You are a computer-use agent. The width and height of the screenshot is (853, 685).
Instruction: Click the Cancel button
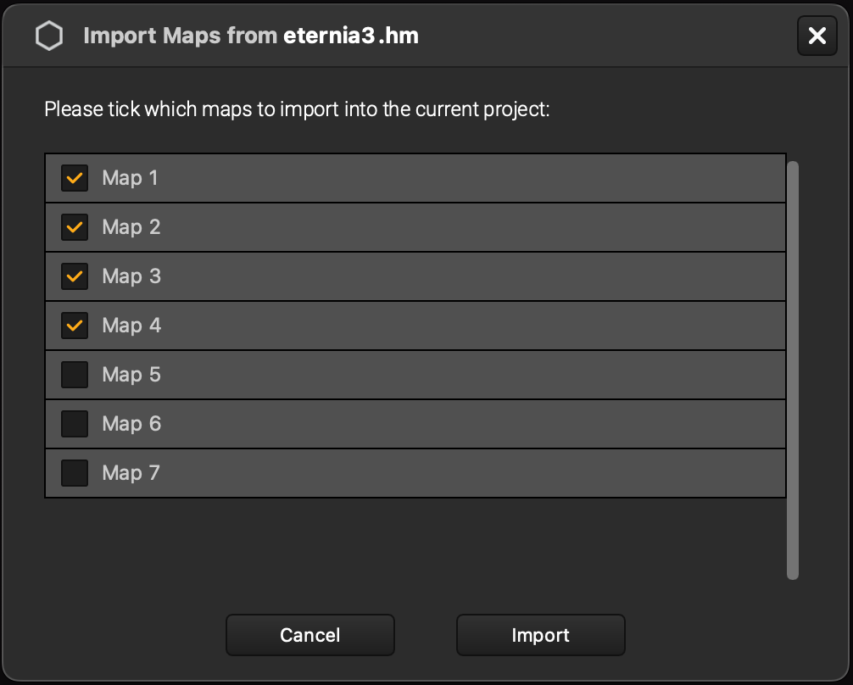[309, 634]
